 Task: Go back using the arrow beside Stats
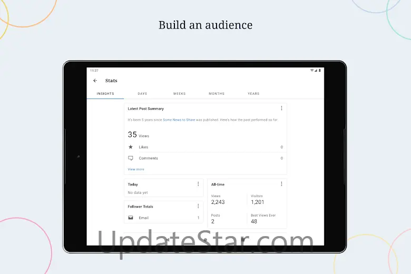point(95,81)
